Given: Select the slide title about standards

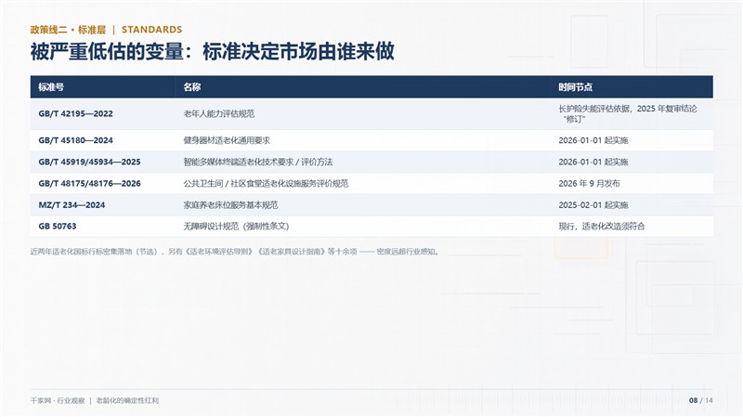Looking at the screenshot, I should click(x=212, y=51).
